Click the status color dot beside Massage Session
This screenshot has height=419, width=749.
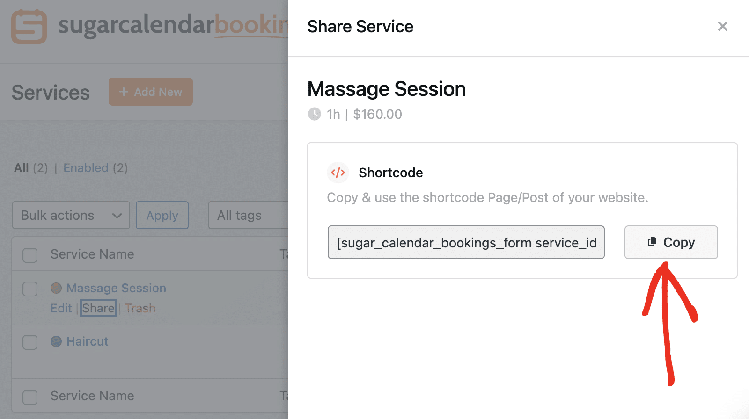tap(56, 288)
